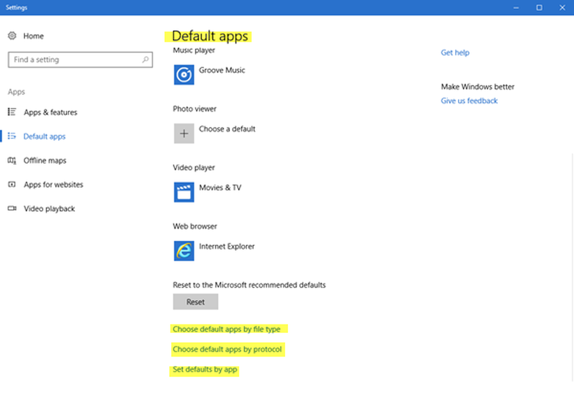Click Give us feedback link
Viewport: 574px width, 395px height.
click(469, 100)
